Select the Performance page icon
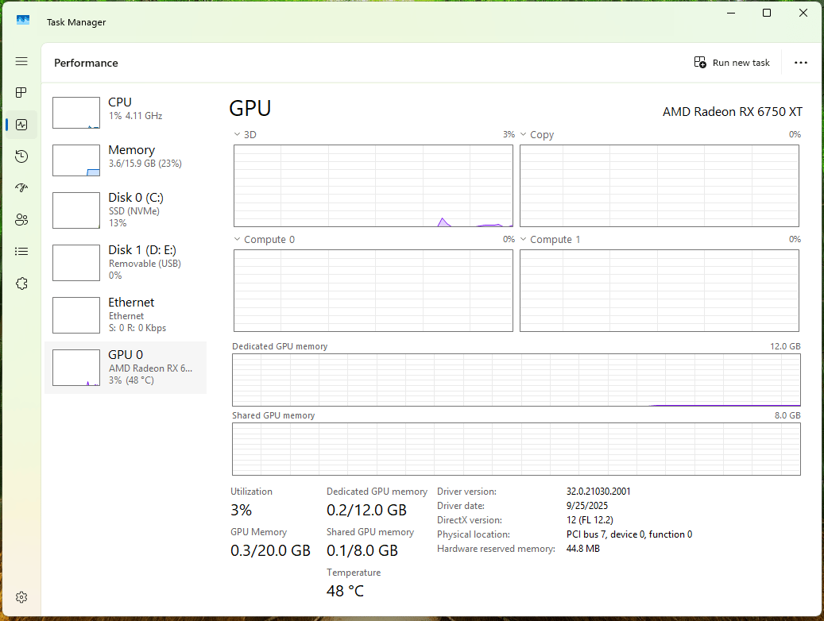Image resolution: width=824 pixels, height=621 pixels. coord(21,125)
